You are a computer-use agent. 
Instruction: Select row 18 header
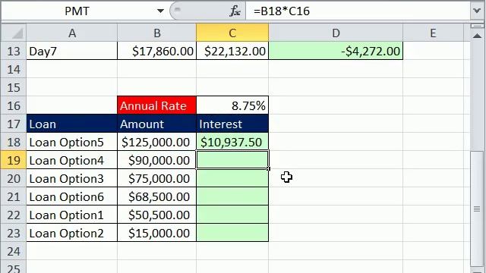click(x=14, y=142)
